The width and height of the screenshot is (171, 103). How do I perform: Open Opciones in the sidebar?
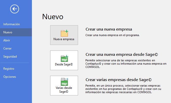pos(16,77)
